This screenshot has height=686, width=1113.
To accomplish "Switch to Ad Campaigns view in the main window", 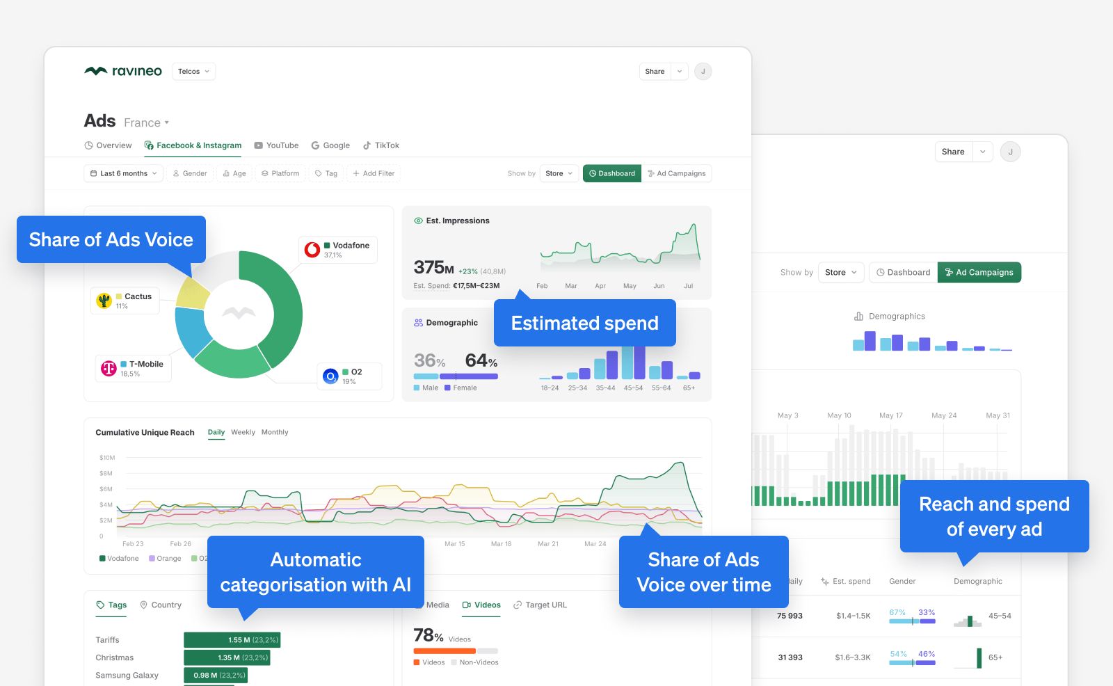I will click(x=677, y=173).
